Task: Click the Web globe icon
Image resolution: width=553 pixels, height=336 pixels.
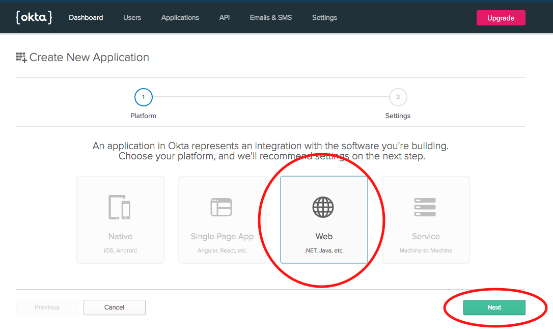Action: pyautogui.click(x=323, y=207)
